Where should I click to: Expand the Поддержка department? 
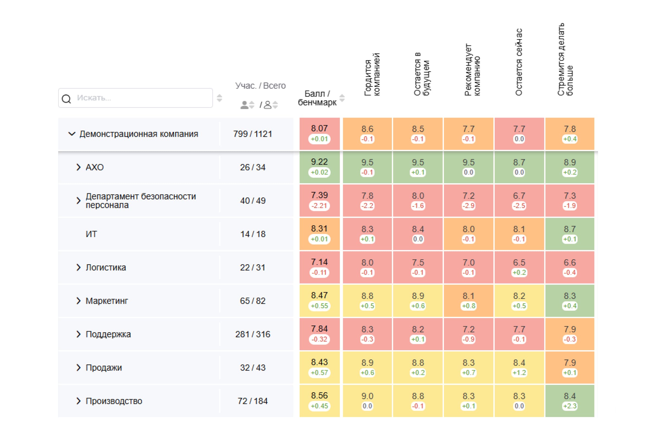point(78,334)
